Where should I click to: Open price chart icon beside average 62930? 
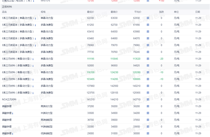tap(148, 18)
